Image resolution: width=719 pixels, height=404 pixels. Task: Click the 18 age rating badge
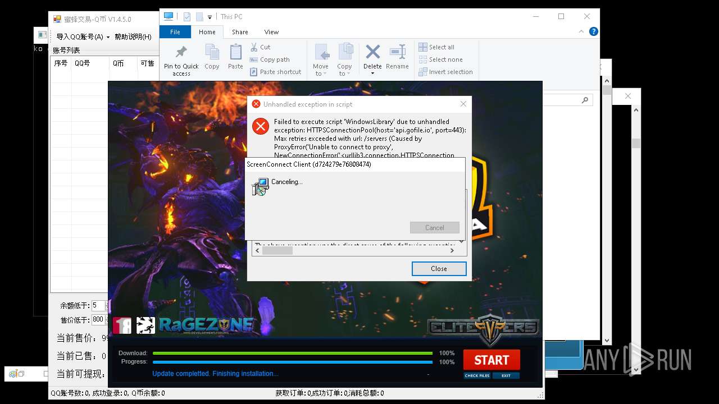[x=122, y=325]
